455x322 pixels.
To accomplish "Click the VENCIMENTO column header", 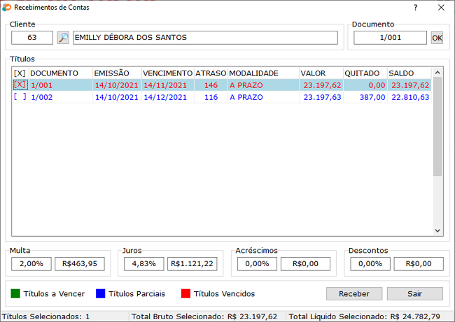I will click(x=168, y=73).
